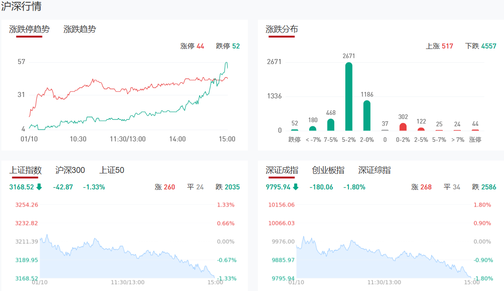Click the 涨停 44 legend label
Screen dimensions: 504x291
point(192,46)
